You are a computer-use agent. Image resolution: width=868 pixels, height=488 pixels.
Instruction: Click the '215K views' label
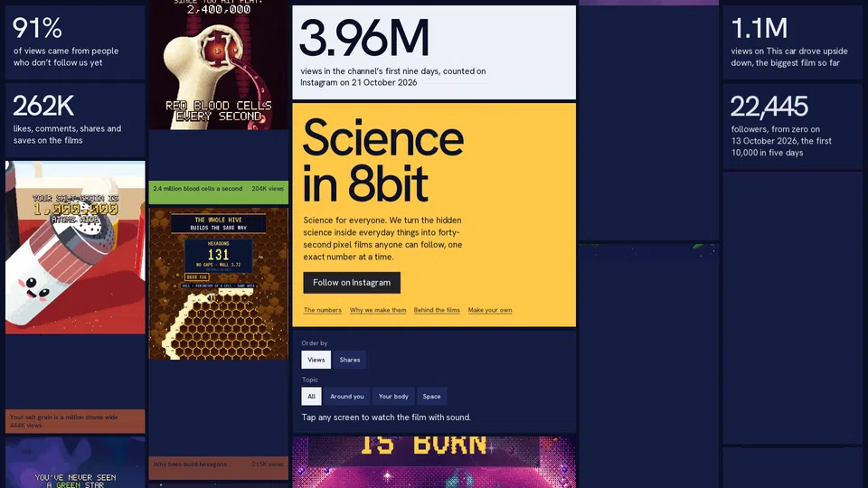pyautogui.click(x=268, y=465)
